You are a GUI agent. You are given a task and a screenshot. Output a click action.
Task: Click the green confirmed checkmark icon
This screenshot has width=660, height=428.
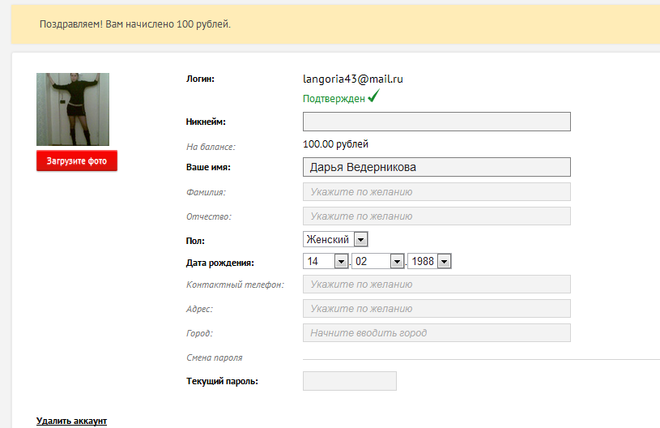click(x=373, y=96)
